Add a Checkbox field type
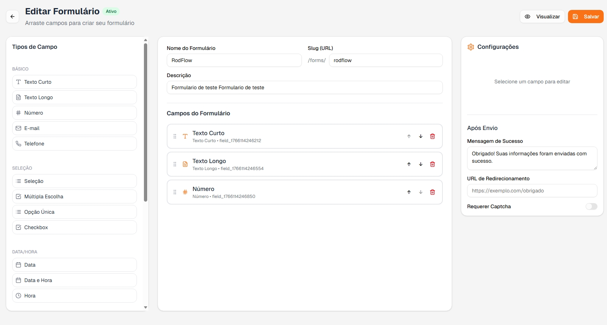This screenshot has width=607, height=325. pyautogui.click(x=74, y=227)
